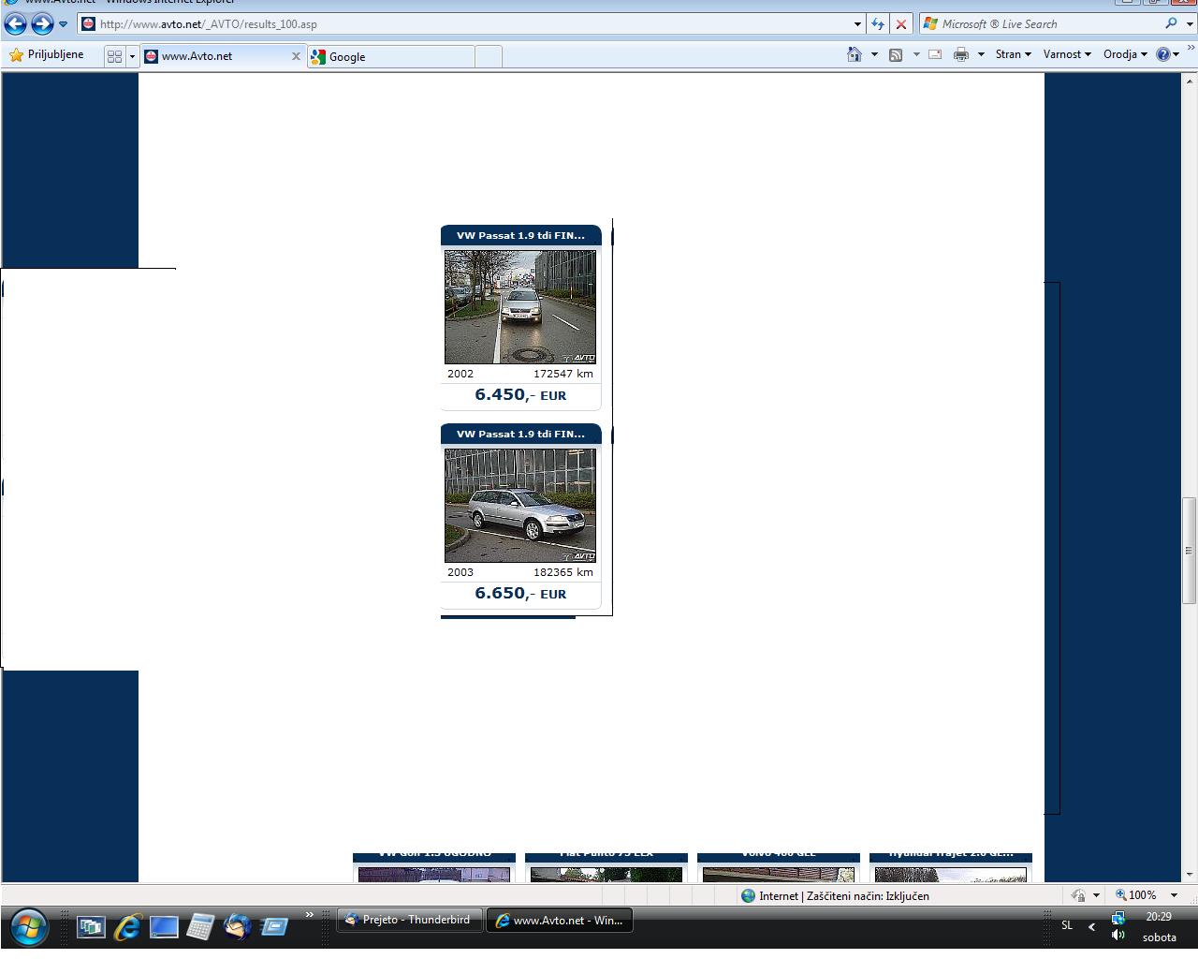The height and width of the screenshot is (959, 1198).
Task: Click the vertical scrollbar thumb
Action: coord(1190,550)
